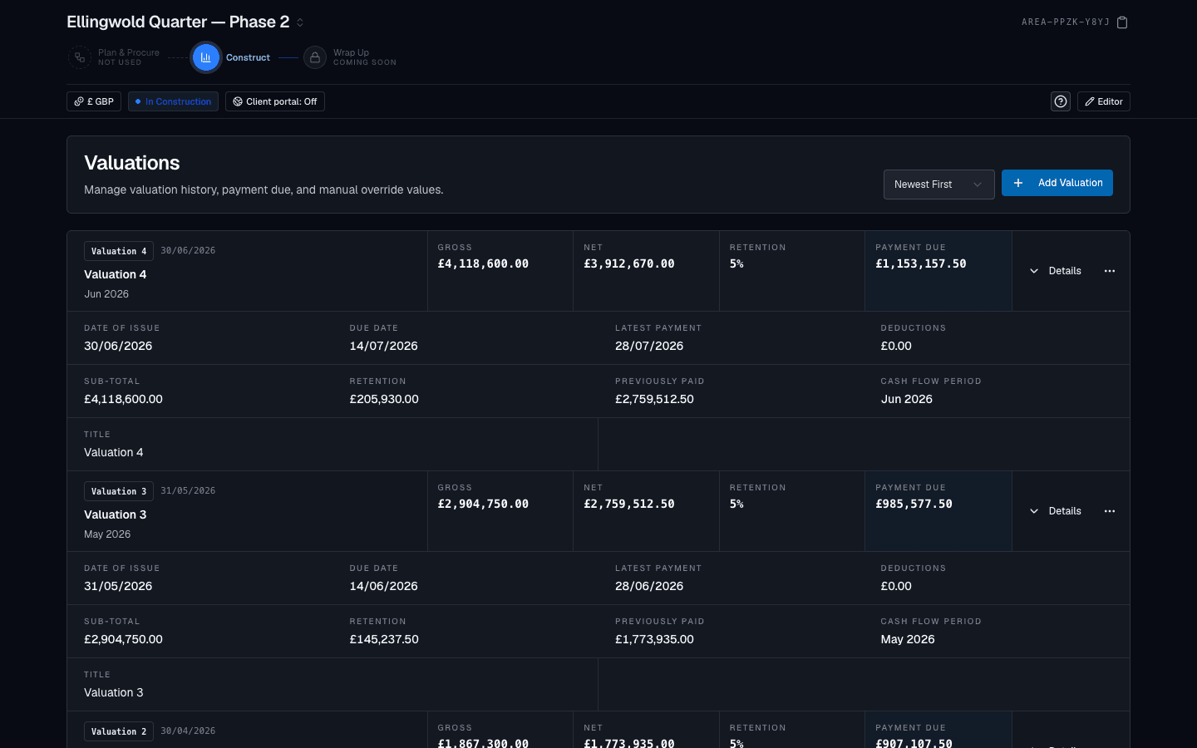Select payment due £1,153,157.50
This screenshot has height=748, width=1197.
tap(921, 263)
